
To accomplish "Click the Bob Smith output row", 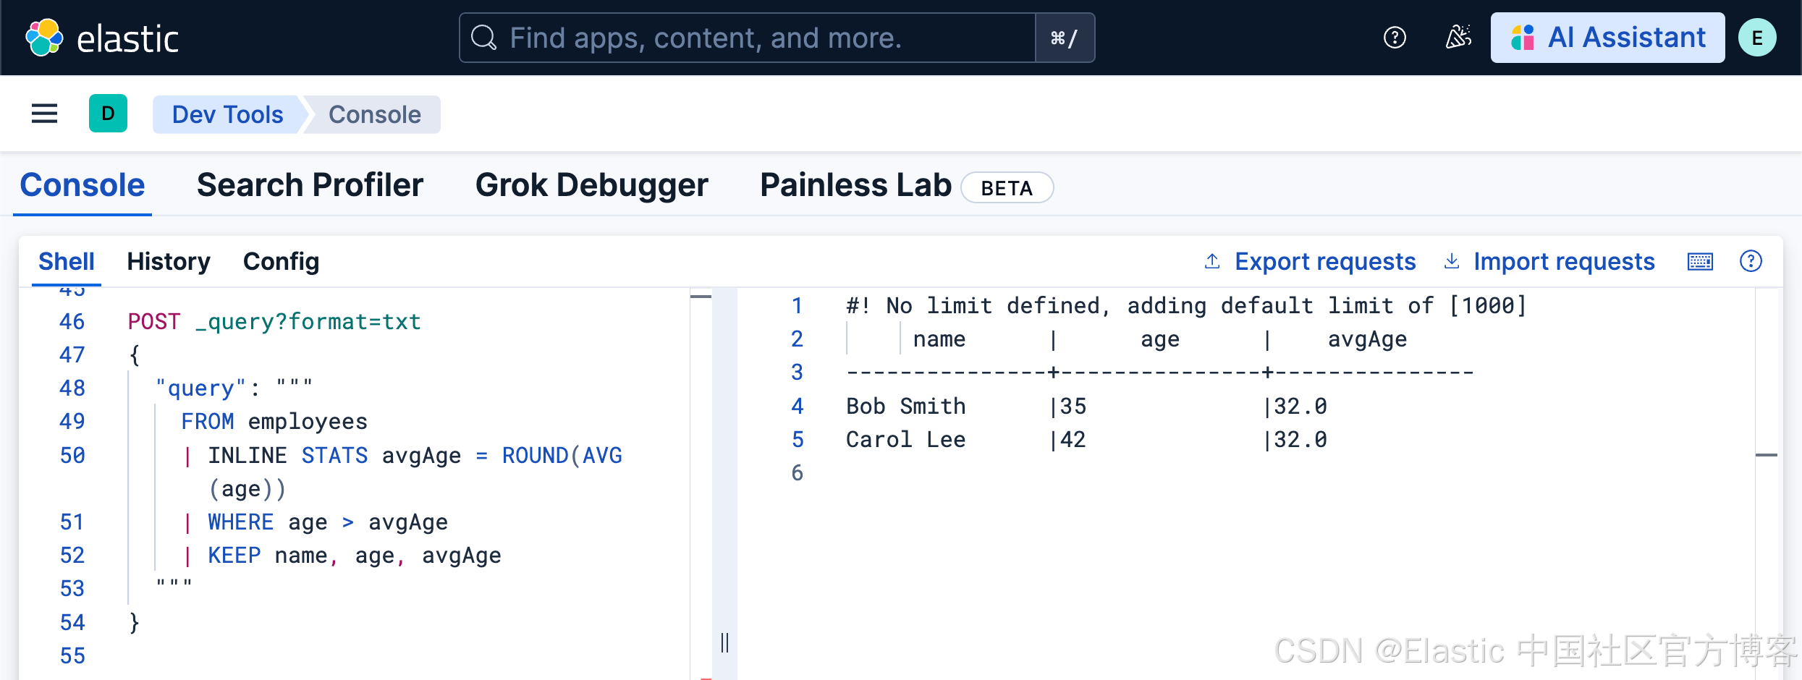I will tap(1086, 406).
